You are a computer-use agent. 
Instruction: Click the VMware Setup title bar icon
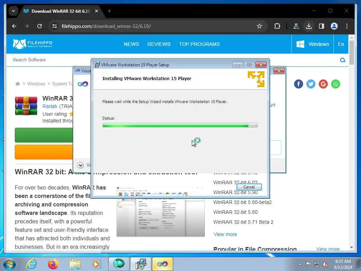[x=97, y=65]
